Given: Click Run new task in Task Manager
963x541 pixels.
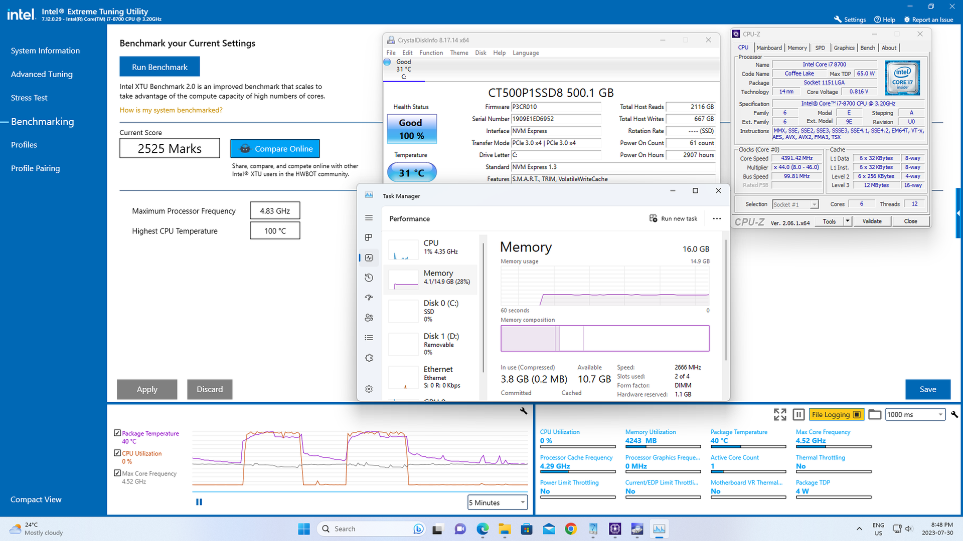Looking at the screenshot, I should 673,218.
